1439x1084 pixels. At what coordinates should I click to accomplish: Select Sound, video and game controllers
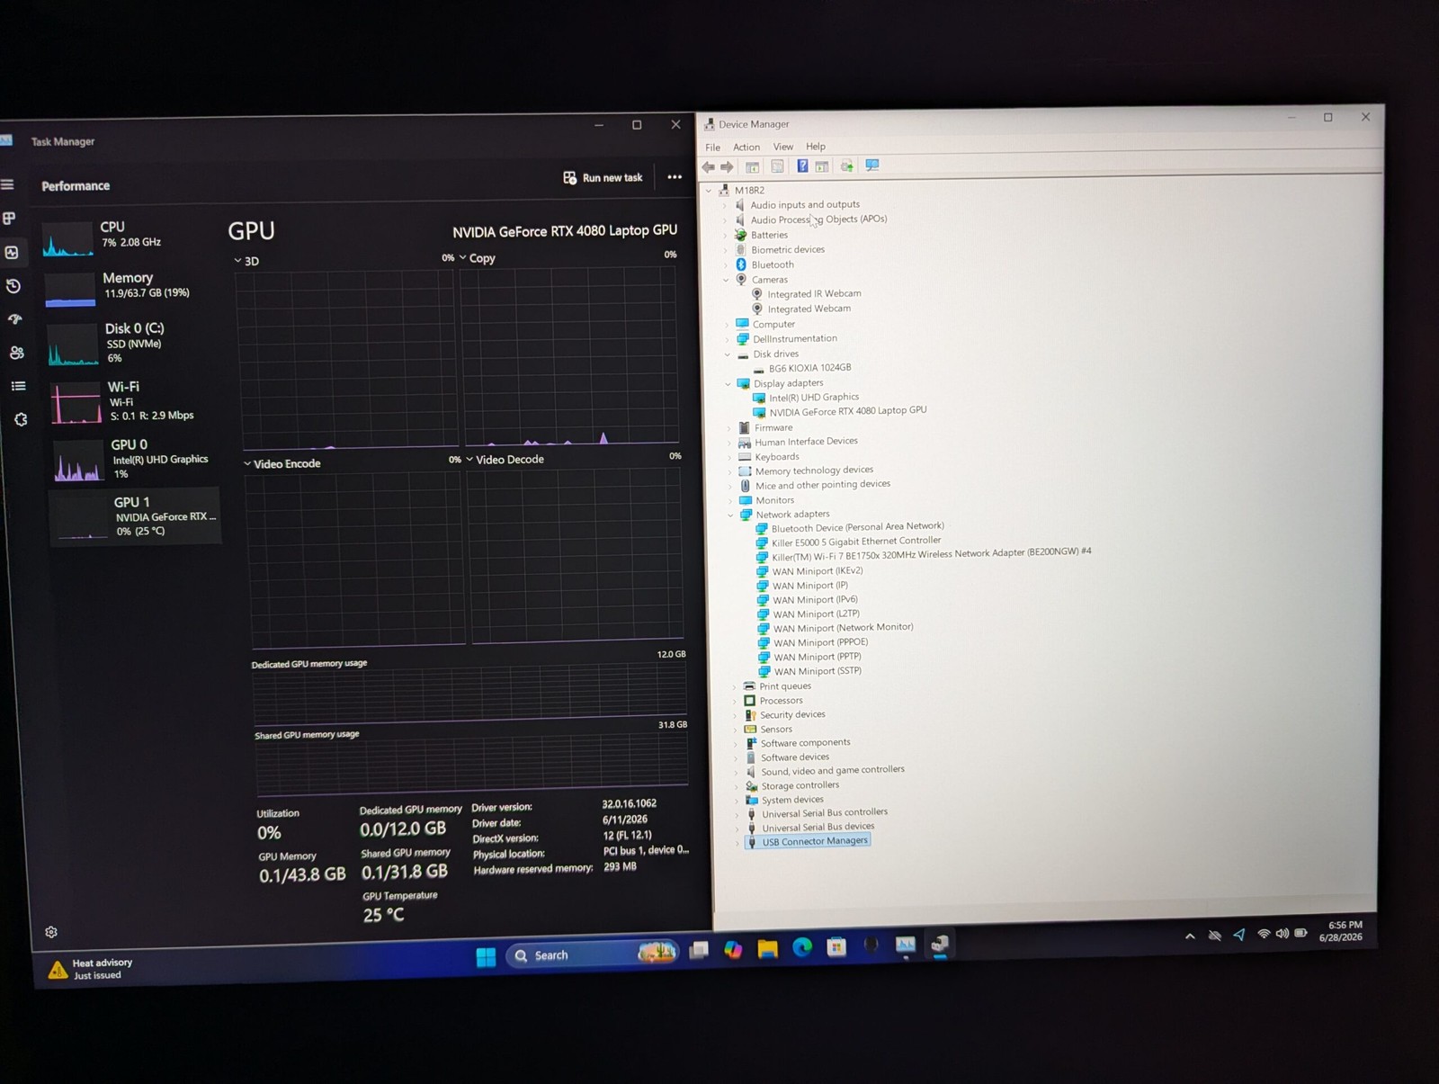point(826,771)
